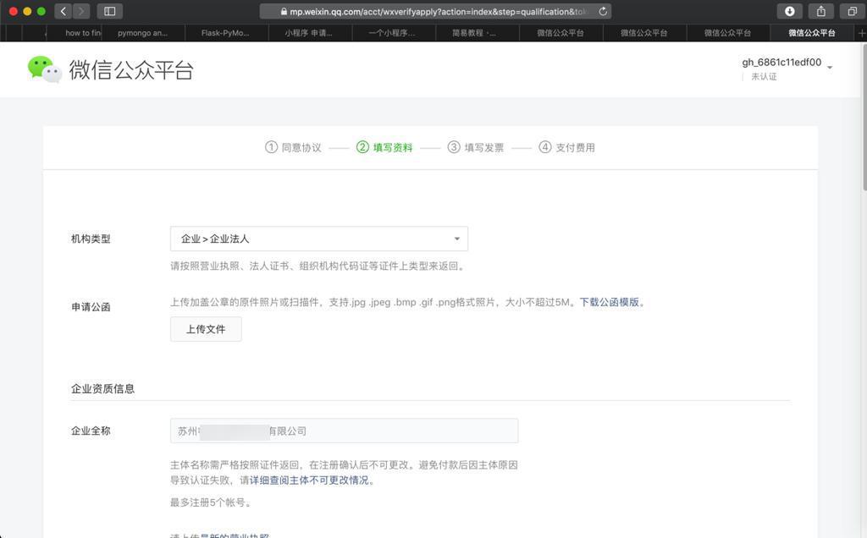The height and width of the screenshot is (538, 867).
Task: Click step 3 填写发票
Action: click(x=476, y=147)
